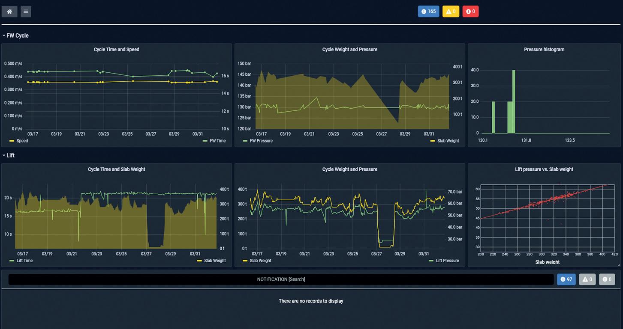Open the hamburger menu icon
623x329 pixels.
26,12
